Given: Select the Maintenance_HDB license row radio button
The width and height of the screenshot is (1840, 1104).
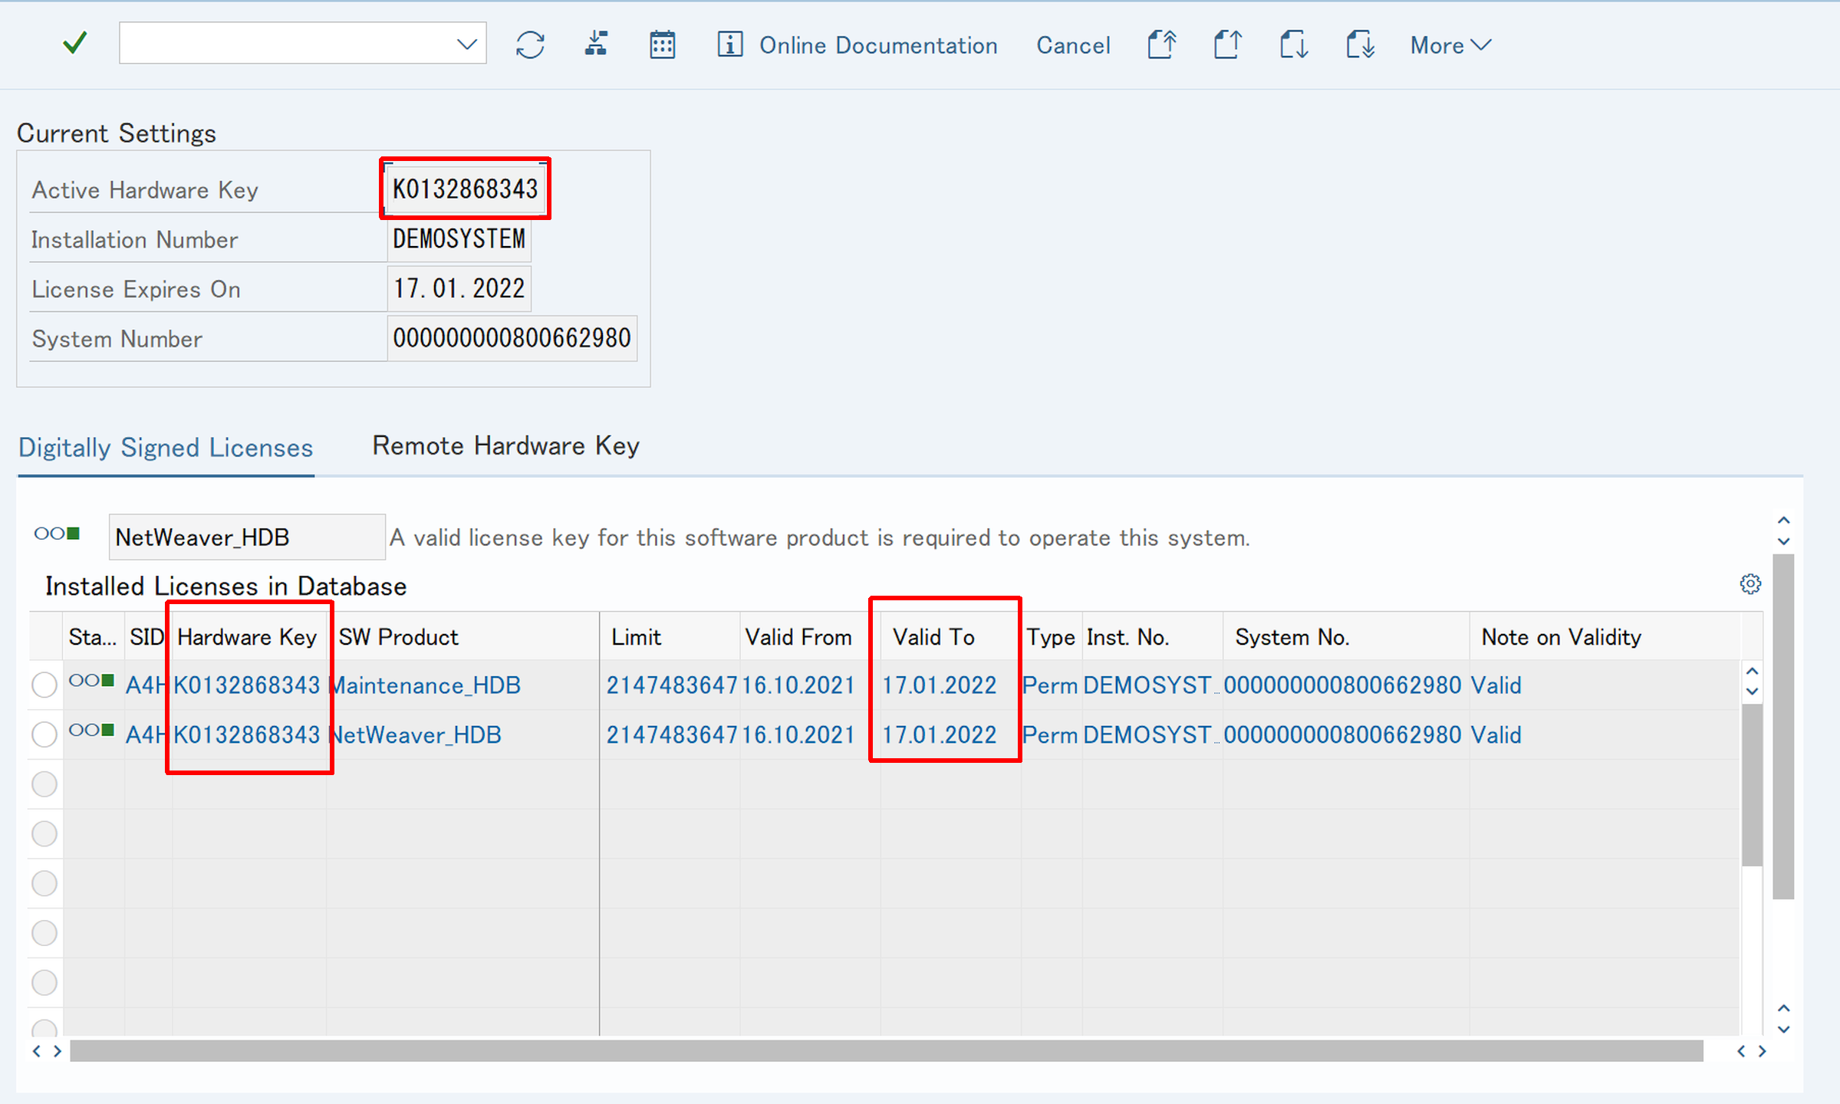Looking at the screenshot, I should [x=44, y=685].
